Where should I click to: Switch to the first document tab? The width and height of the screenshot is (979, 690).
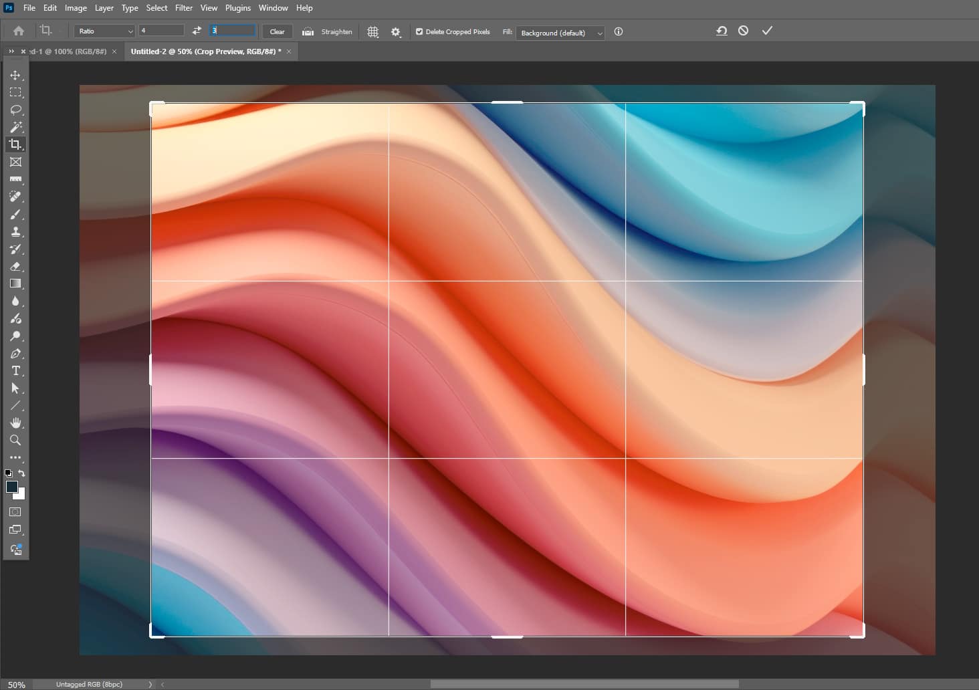pos(68,51)
